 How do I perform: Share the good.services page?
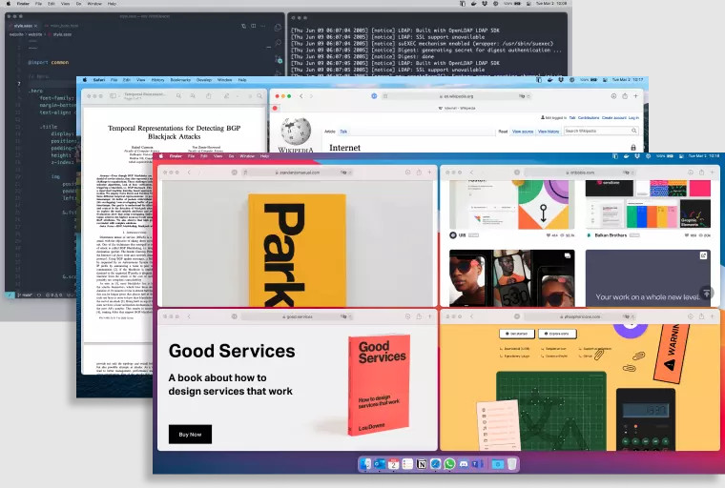coord(419,316)
